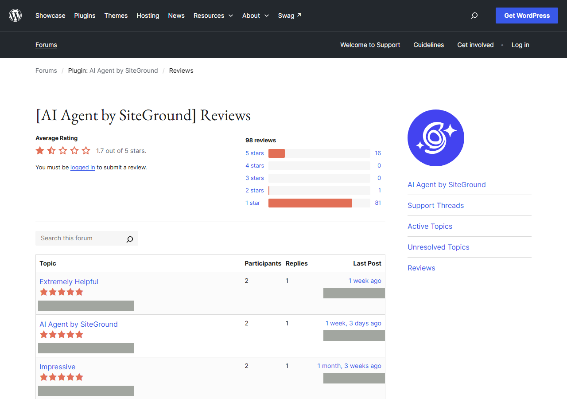The height and width of the screenshot is (399, 567).
Task: Go to Themes in the top navigation
Action: tap(116, 16)
